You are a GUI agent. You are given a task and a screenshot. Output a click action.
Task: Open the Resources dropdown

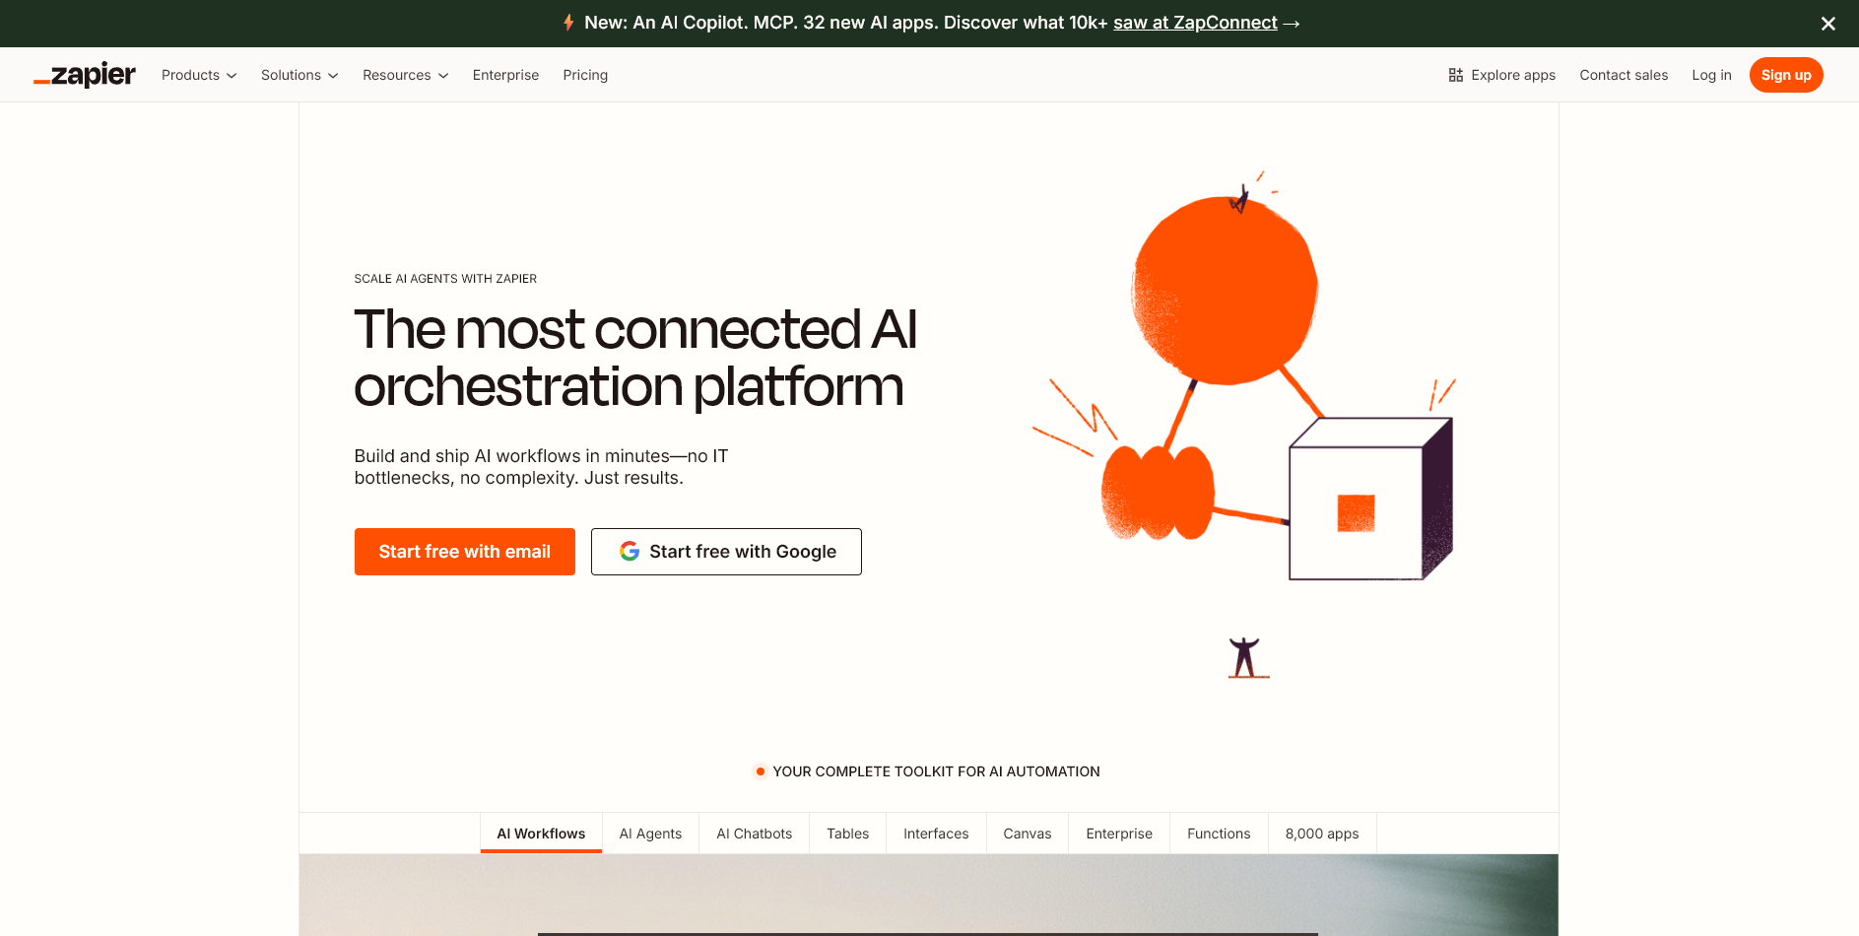point(404,74)
